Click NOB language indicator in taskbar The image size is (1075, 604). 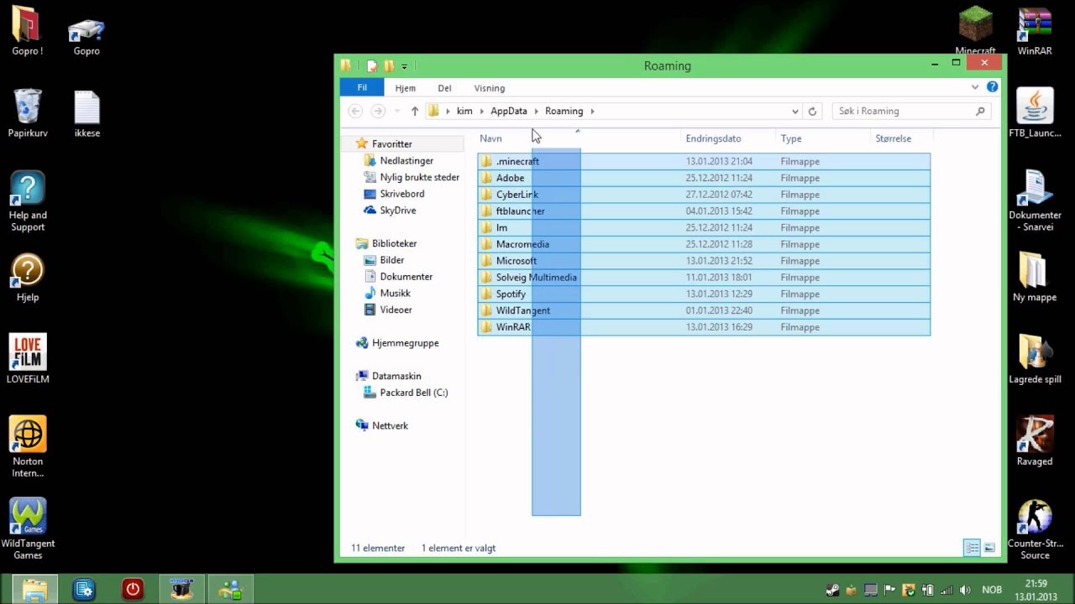(992, 590)
